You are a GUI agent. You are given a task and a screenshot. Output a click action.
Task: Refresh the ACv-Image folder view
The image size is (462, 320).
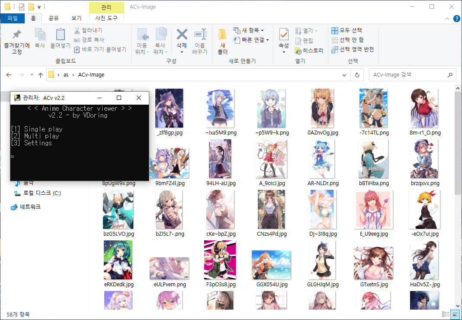(x=357, y=75)
